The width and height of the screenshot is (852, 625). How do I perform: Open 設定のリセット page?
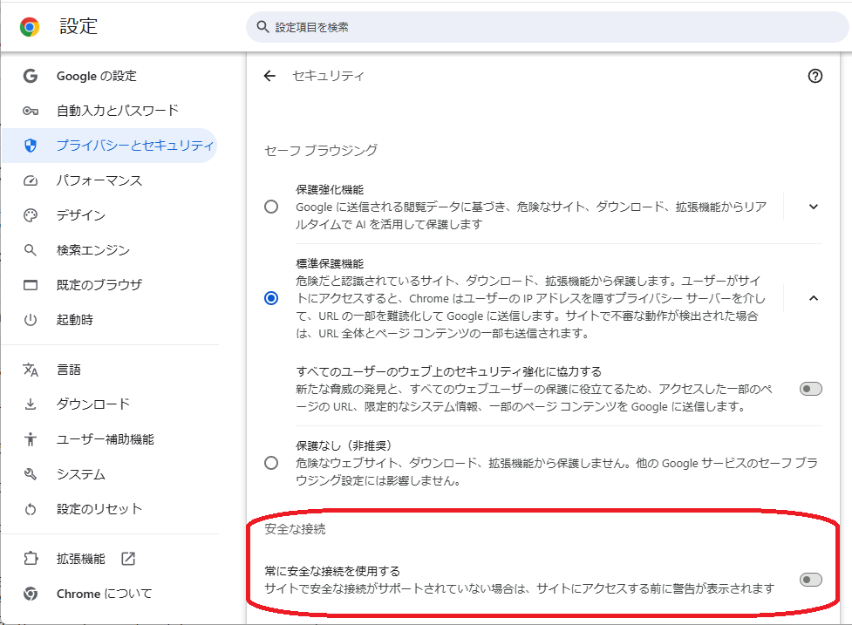110,509
